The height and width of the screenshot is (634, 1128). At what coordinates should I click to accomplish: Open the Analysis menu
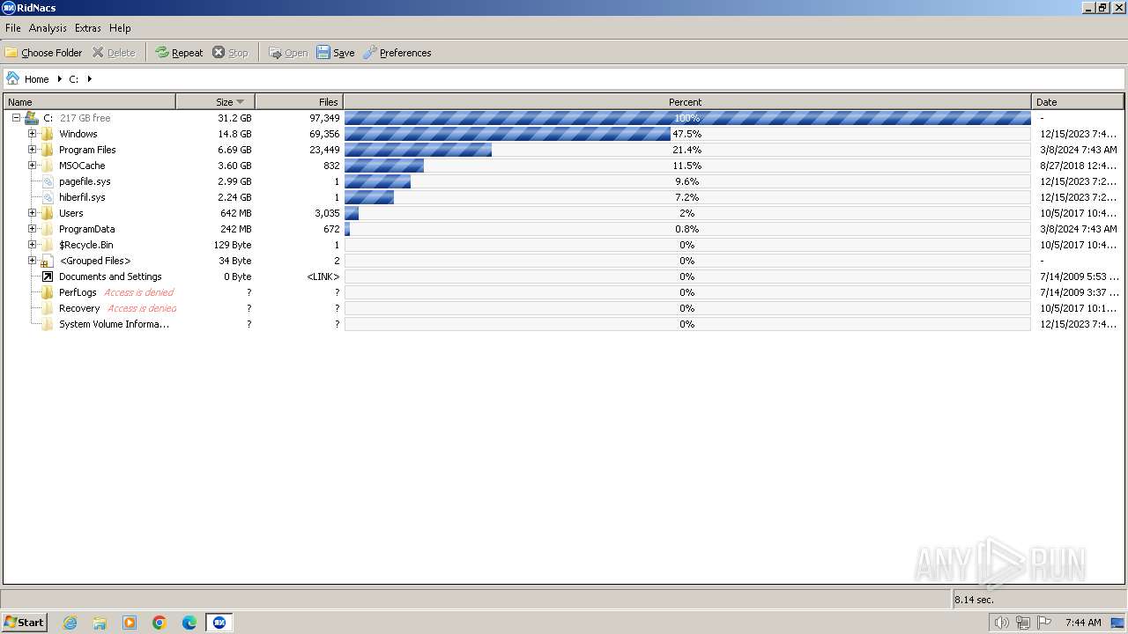pyautogui.click(x=48, y=28)
